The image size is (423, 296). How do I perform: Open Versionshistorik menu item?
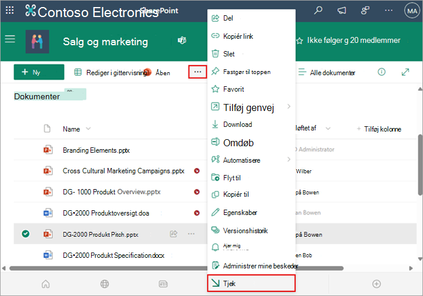251,230
